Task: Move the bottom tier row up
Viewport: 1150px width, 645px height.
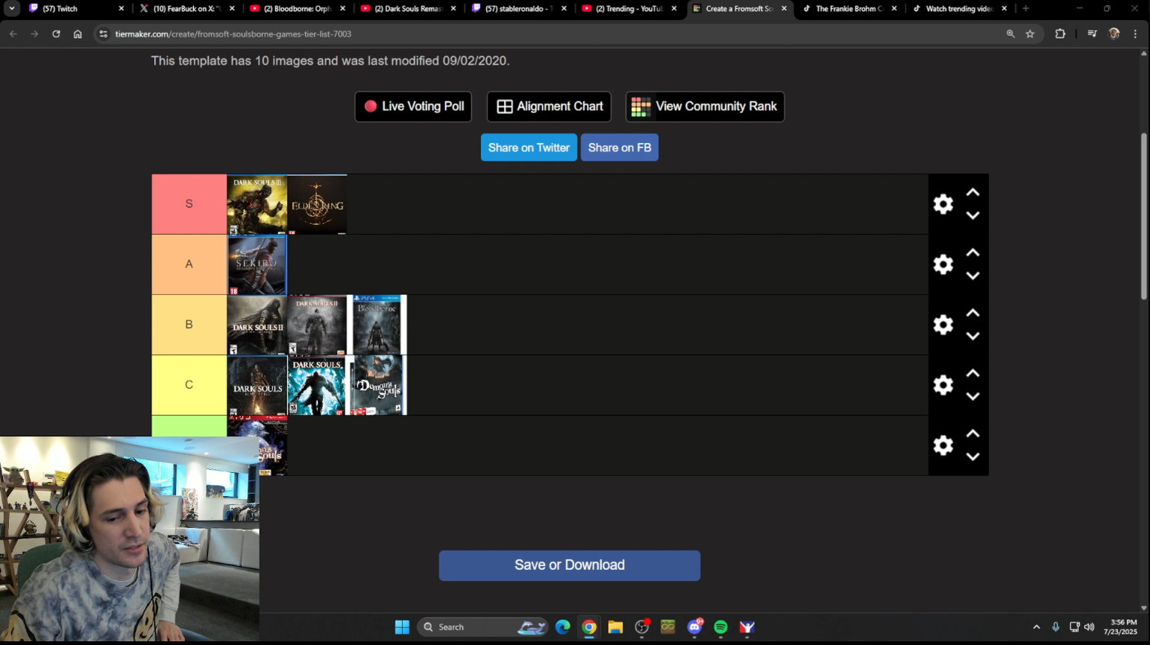Action: [973, 433]
